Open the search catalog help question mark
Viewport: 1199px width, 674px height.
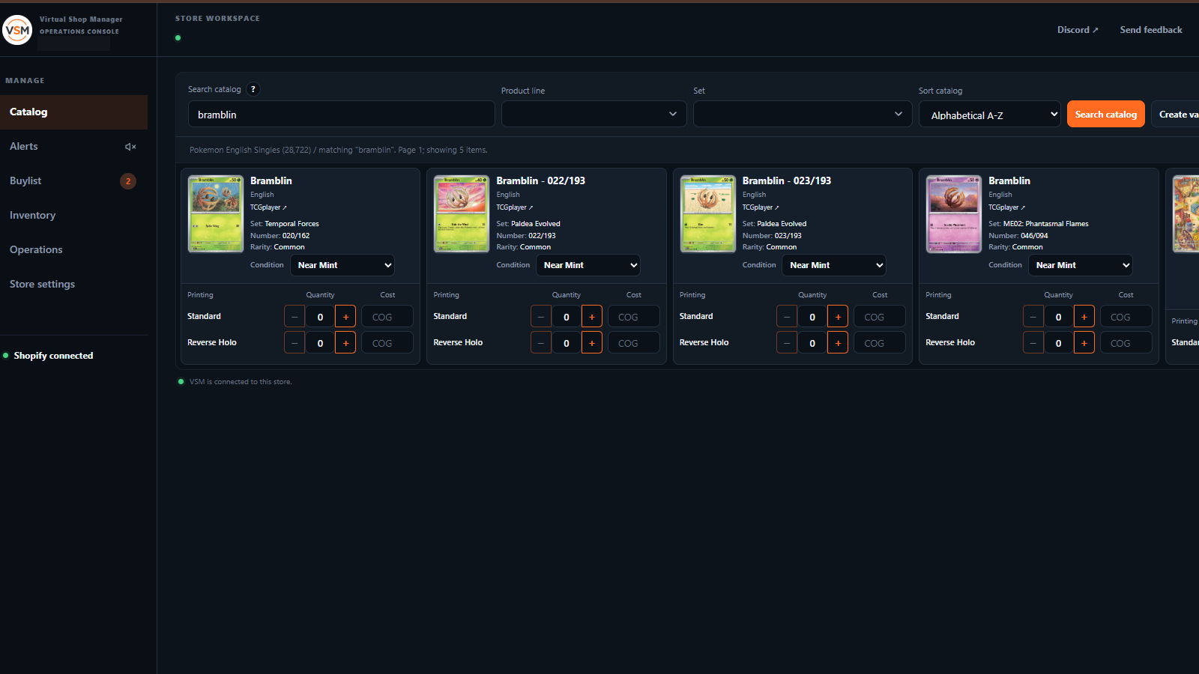click(x=253, y=89)
